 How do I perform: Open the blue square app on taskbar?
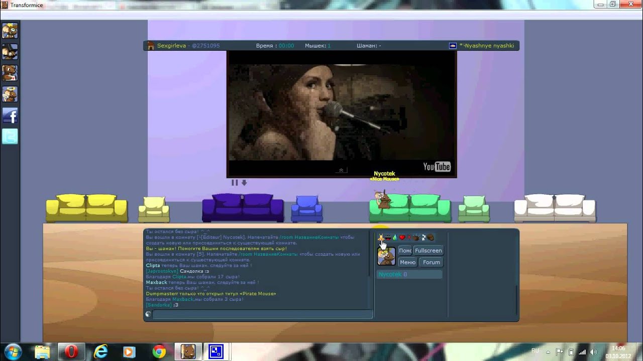click(x=217, y=351)
